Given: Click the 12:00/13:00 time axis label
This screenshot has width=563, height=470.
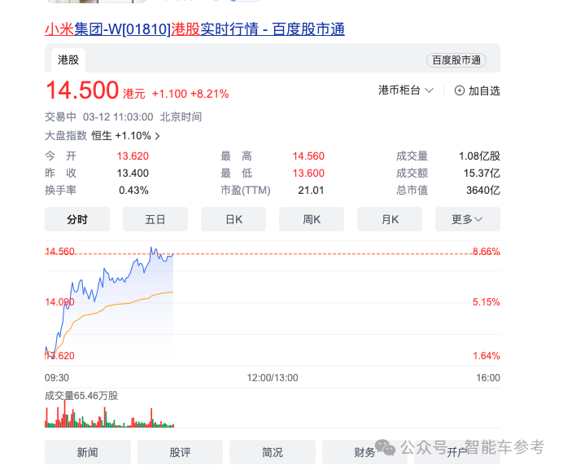Looking at the screenshot, I should click(273, 378).
